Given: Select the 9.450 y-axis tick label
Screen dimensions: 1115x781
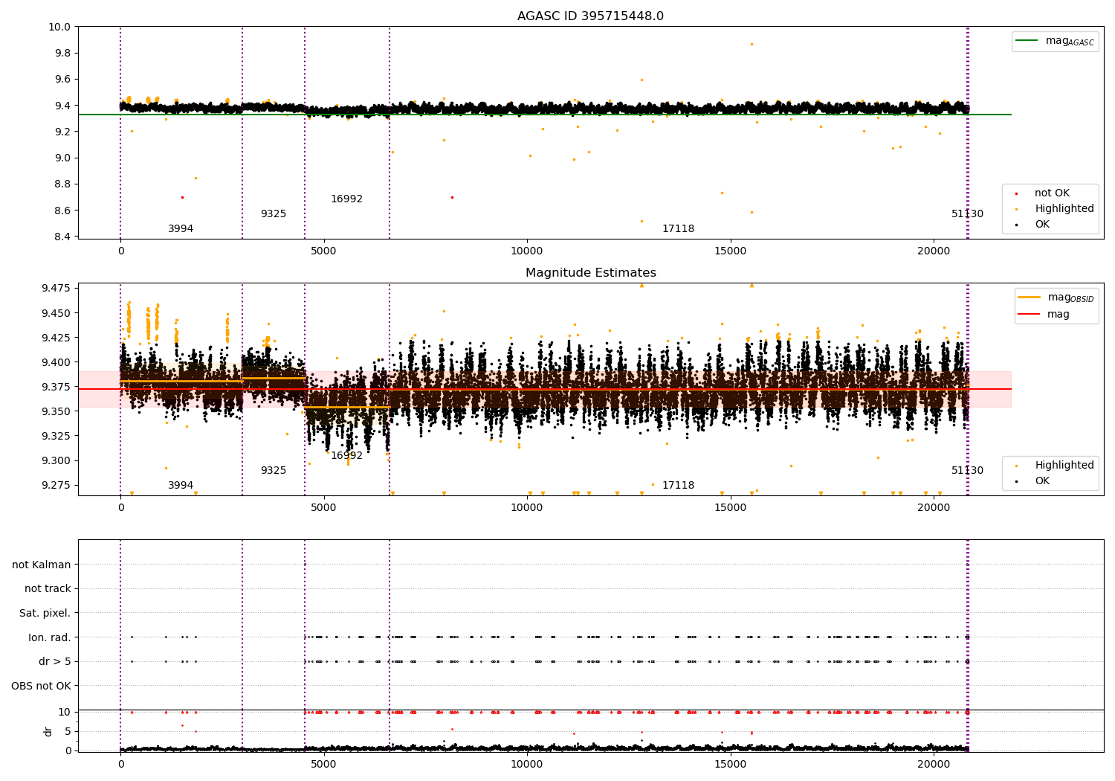Looking at the screenshot, I should [x=56, y=313].
